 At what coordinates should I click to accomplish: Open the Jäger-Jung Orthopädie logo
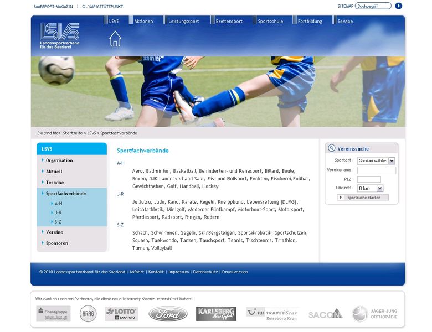[x=375, y=314]
